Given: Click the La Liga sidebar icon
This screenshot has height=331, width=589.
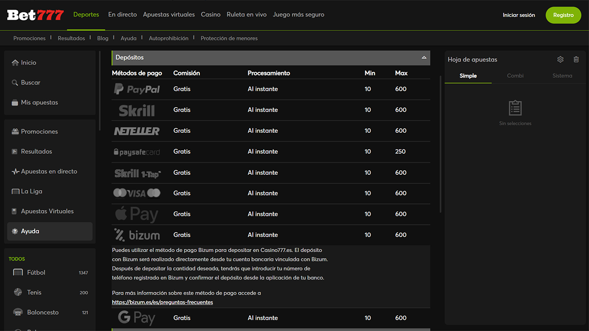Looking at the screenshot, I should 15,191.
